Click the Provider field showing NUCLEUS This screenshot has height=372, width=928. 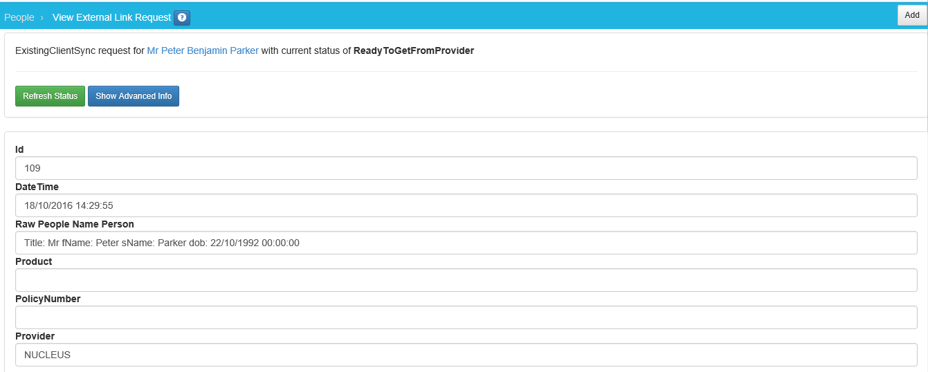click(466, 355)
